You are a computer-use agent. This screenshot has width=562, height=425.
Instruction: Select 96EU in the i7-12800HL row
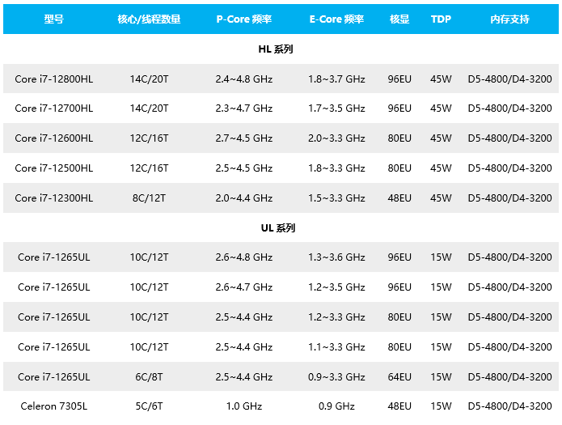pos(399,79)
